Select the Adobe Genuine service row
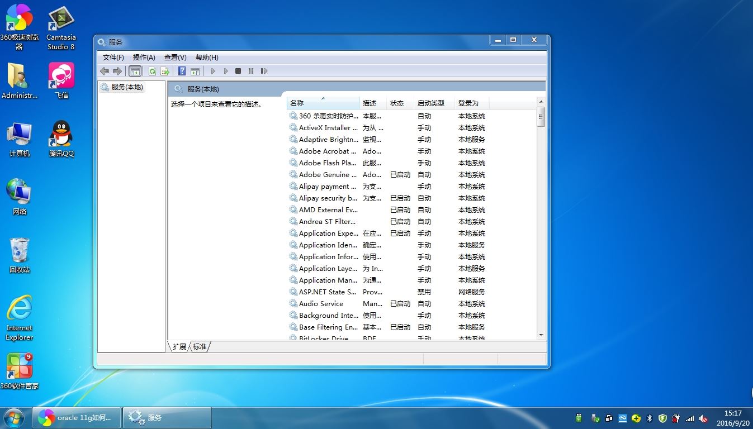Viewport: 753px width, 429px height. click(x=387, y=175)
